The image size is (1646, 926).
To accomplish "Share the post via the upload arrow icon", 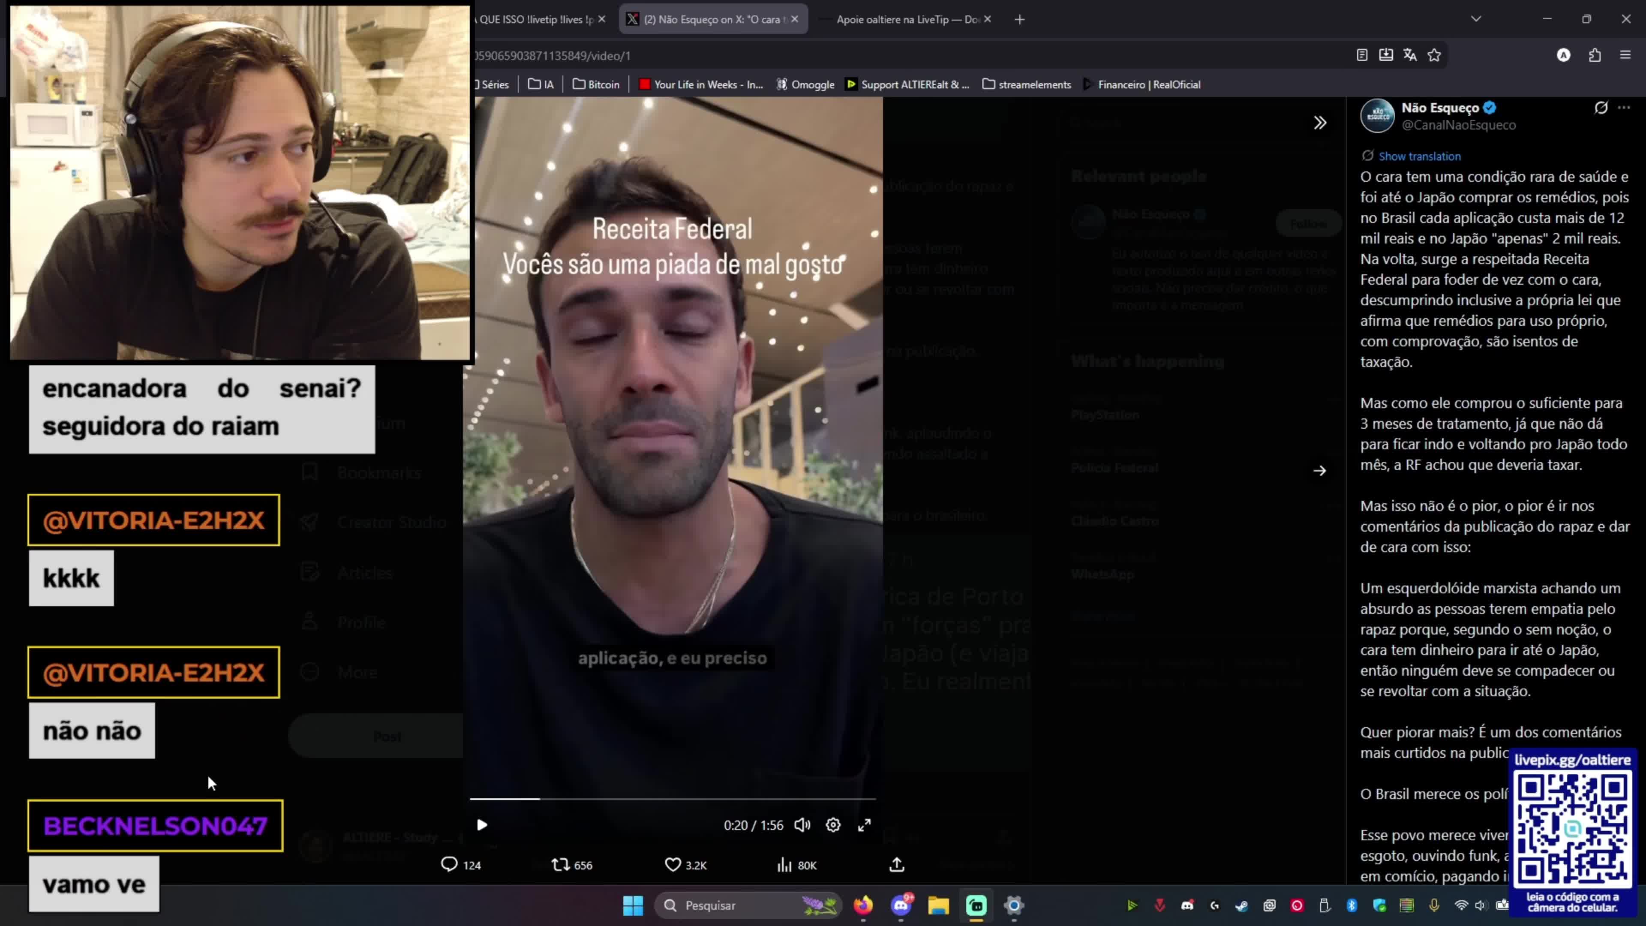I will pos(897,865).
